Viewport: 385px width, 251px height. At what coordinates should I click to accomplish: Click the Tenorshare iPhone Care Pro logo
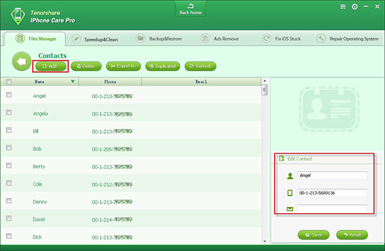(x=18, y=16)
